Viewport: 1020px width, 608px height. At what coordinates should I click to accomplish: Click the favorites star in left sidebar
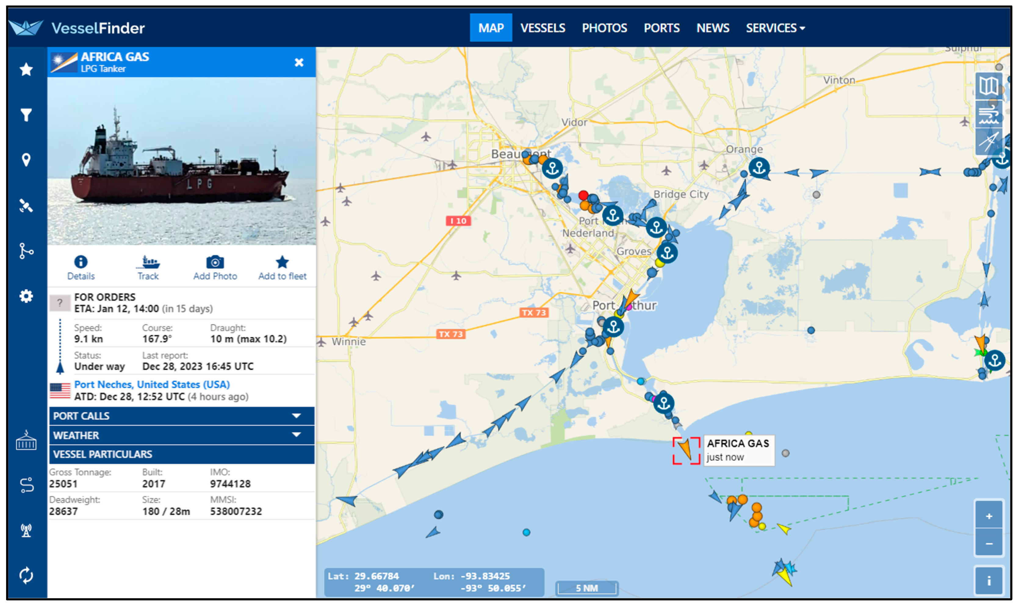26,69
